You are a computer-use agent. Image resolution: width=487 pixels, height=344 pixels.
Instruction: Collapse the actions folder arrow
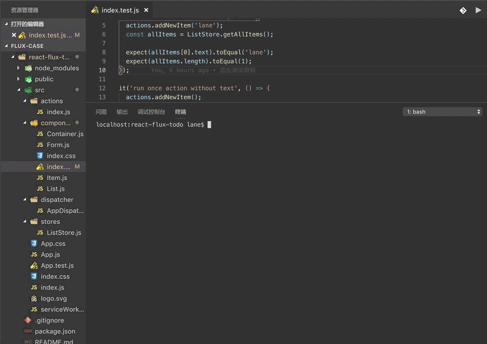coord(24,101)
